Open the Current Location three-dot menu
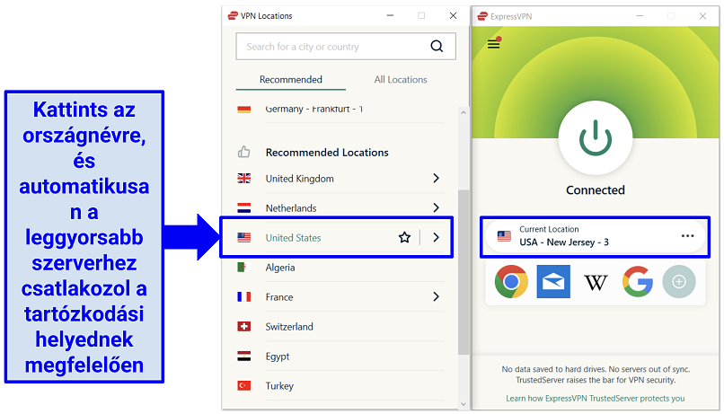The width and height of the screenshot is (724, 414). pyautogui.click(x=687, y=236)
